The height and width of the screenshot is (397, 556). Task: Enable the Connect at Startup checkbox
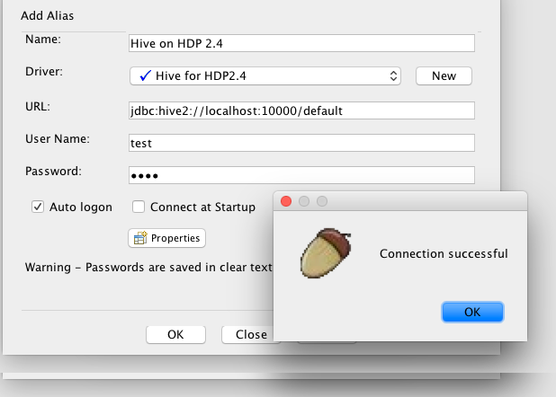tap(139, 207)
